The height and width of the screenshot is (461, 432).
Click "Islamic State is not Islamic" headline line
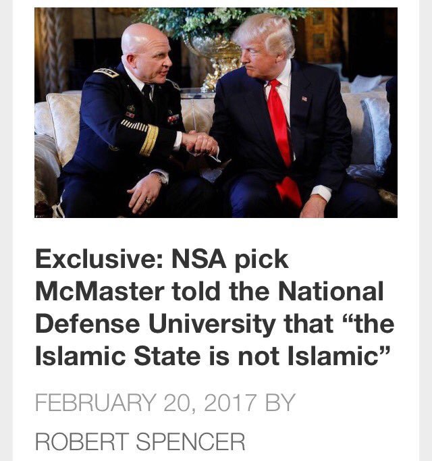213,356
